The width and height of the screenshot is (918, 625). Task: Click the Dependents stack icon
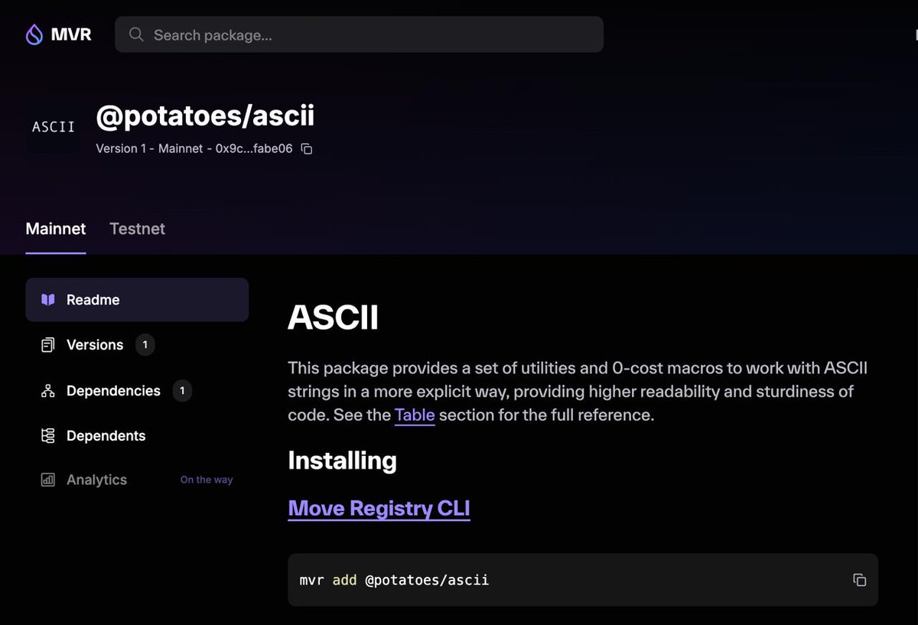(48, 436)
